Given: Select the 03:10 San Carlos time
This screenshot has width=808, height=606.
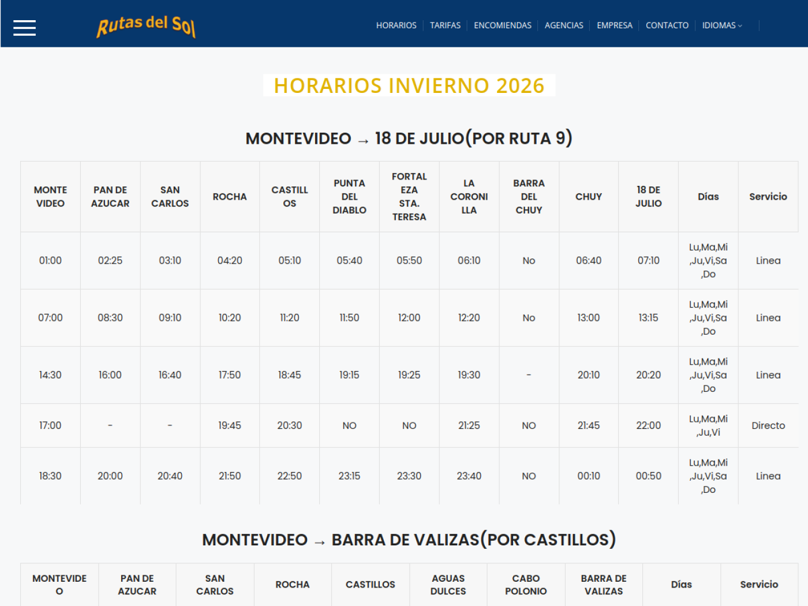Looking at the screenshot, I should (170, 261).
